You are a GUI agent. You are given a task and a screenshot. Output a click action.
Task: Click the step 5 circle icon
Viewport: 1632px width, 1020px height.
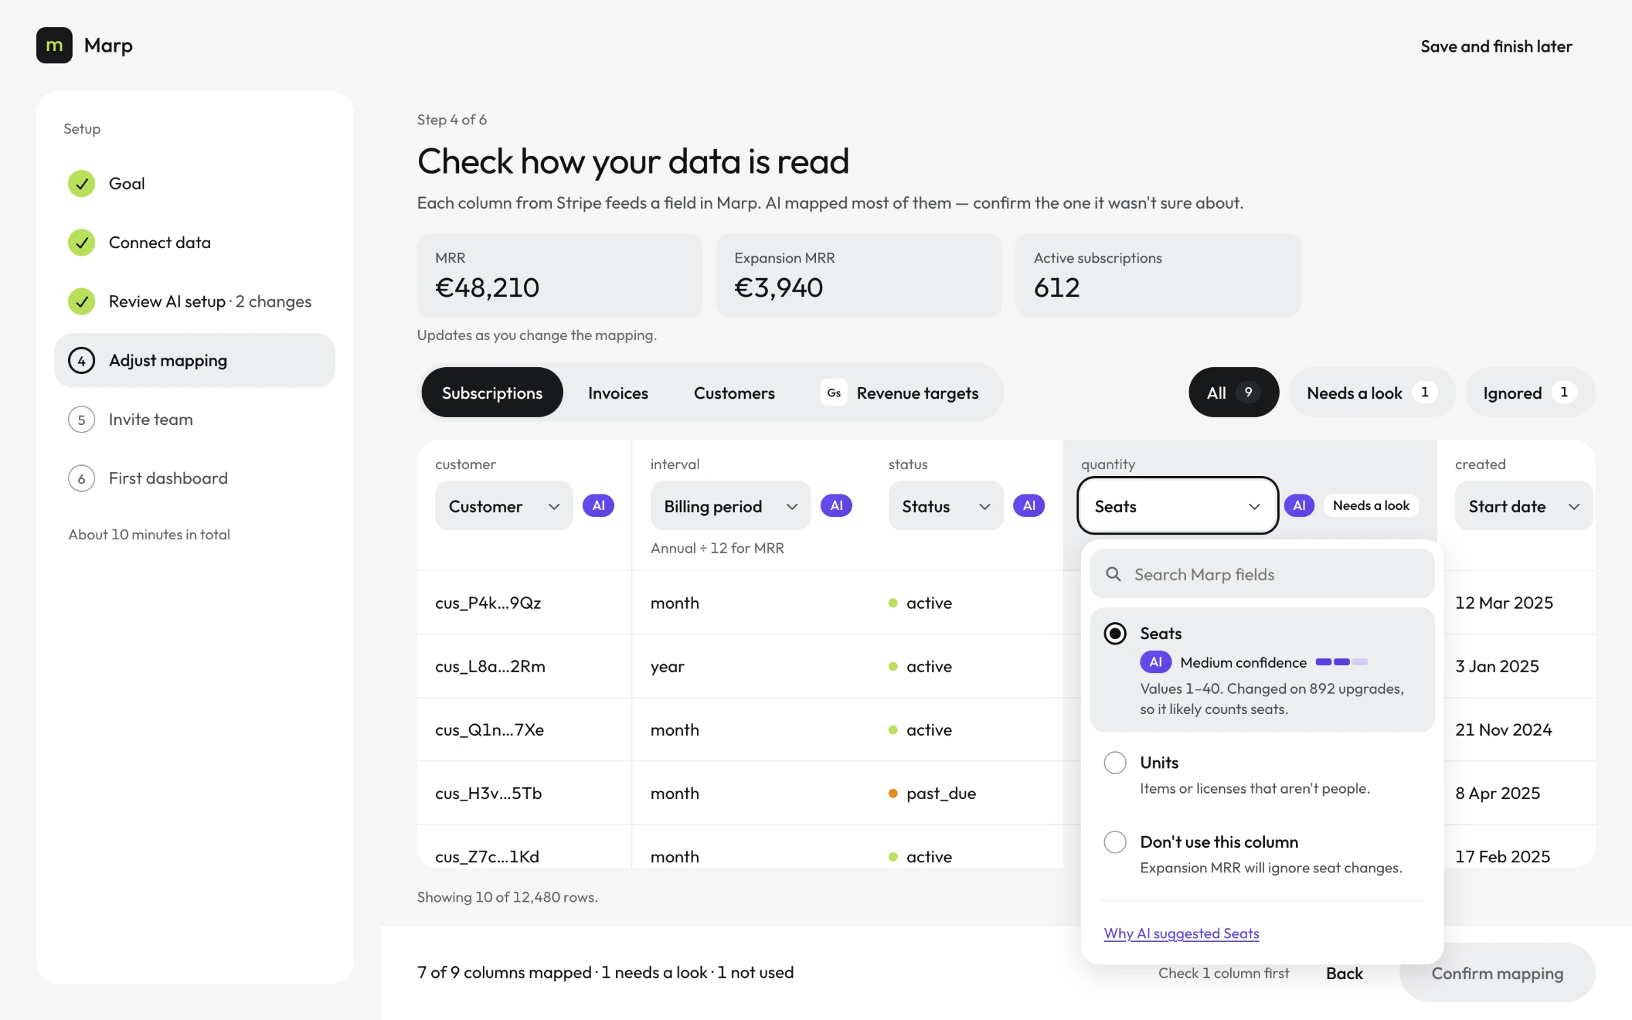[x=82, y=420]
